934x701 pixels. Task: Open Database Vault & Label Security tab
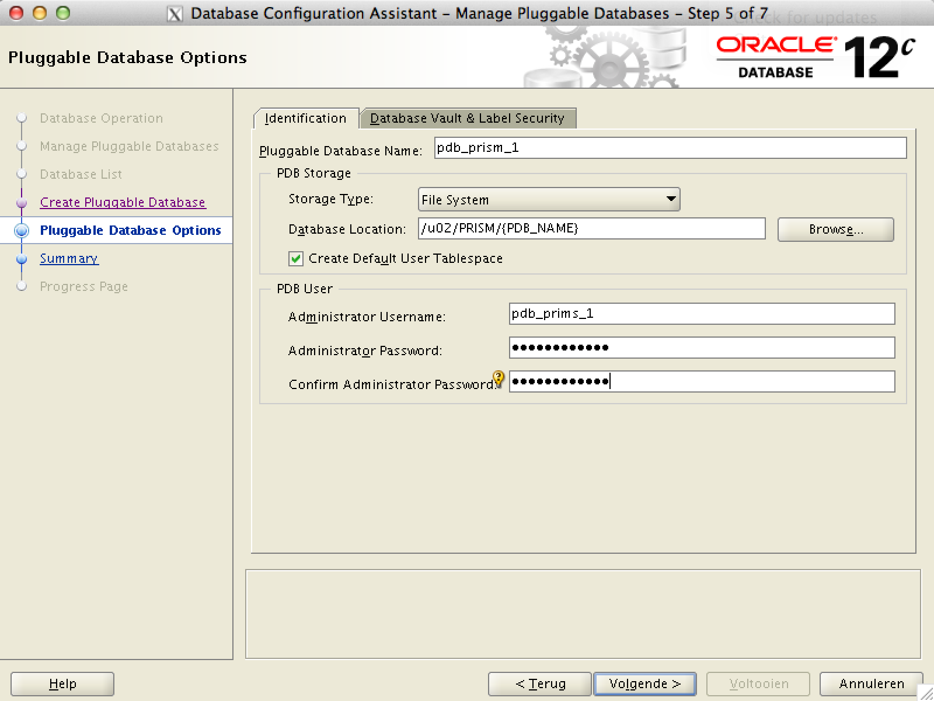(468, 118)
